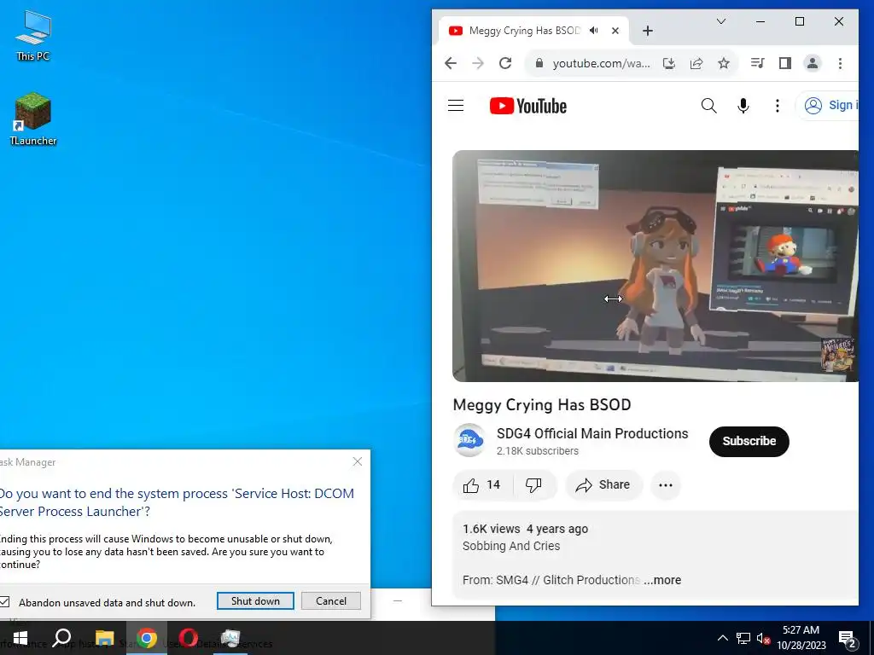Go back in Chrome browser
This screenshot has height=655, width=874.
(x=451, y=63)
